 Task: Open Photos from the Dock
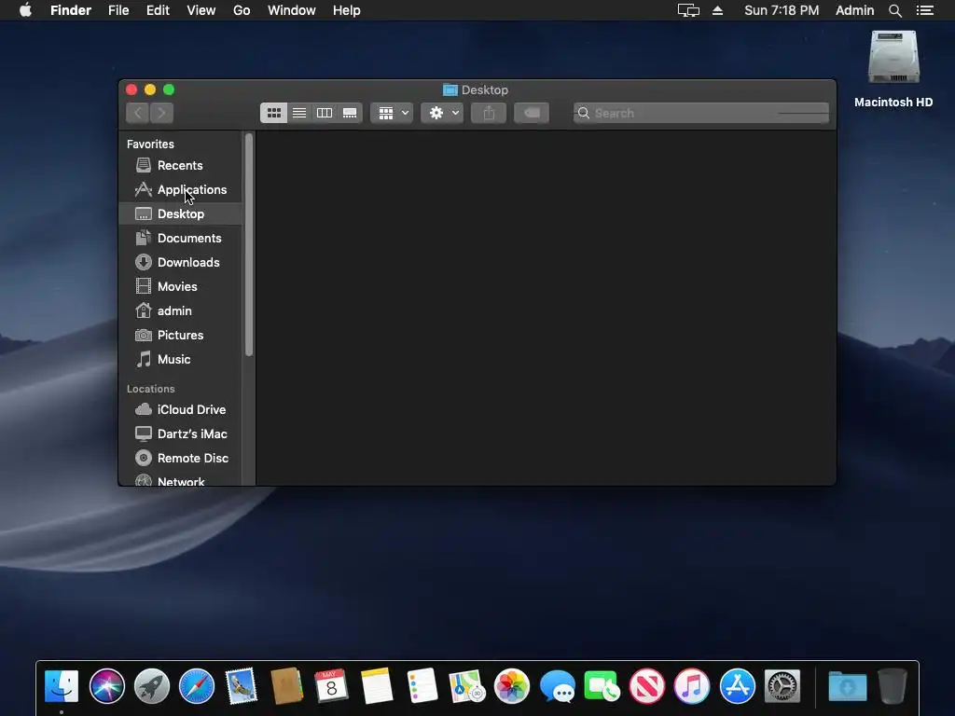click(x=512, y=686)
